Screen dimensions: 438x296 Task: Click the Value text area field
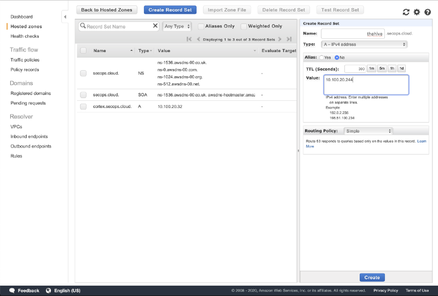pyautogui.click(x=365, y=84)
